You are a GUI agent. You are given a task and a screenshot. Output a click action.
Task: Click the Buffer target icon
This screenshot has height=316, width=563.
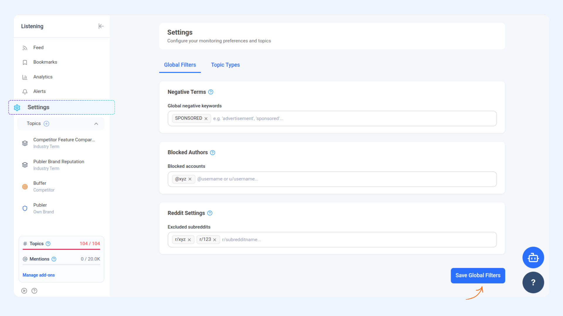25,187
